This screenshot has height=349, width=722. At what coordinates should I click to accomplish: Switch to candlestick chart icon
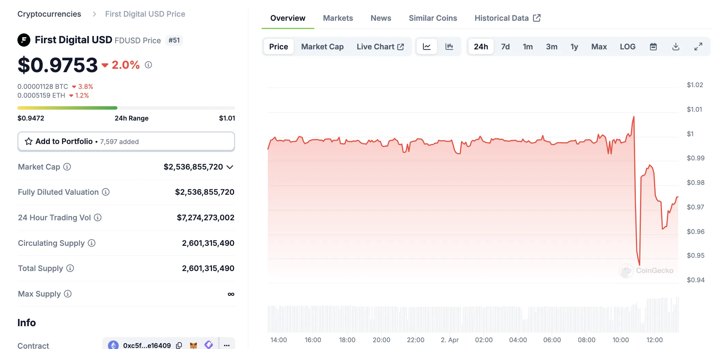(x=449, y=46)
